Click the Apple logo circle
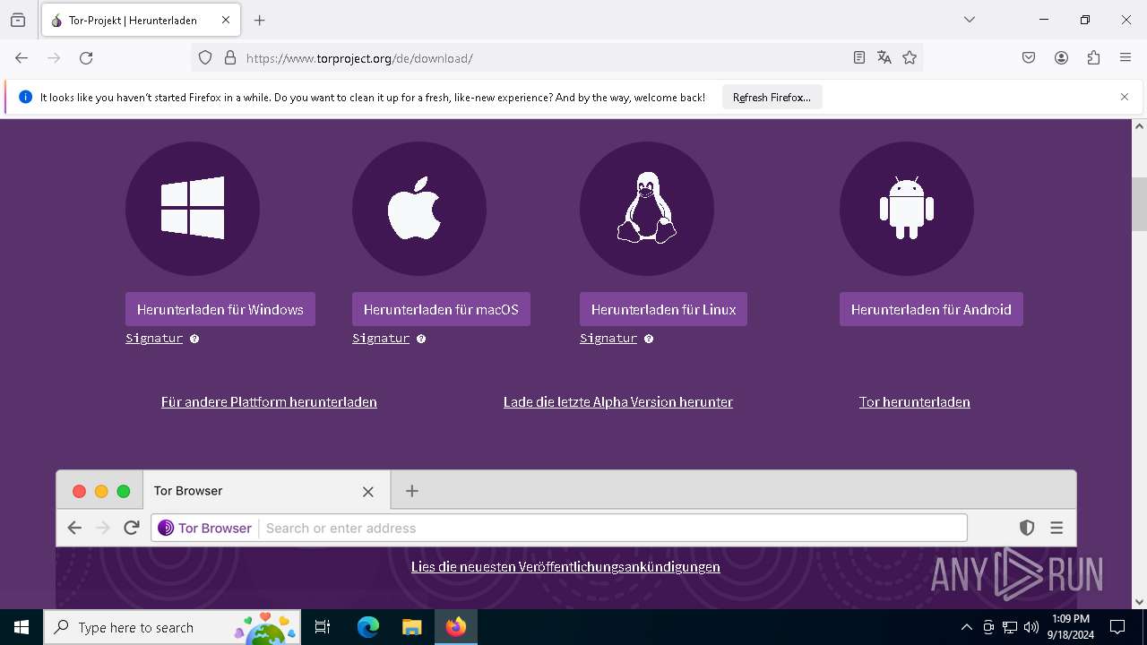This screenshot has width=1147, height=645. 419,209
